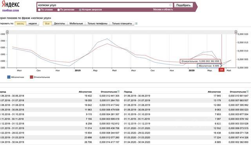Screen dimensions: 251x145
Task: Group the data by месяц
Action: point(20,24)
